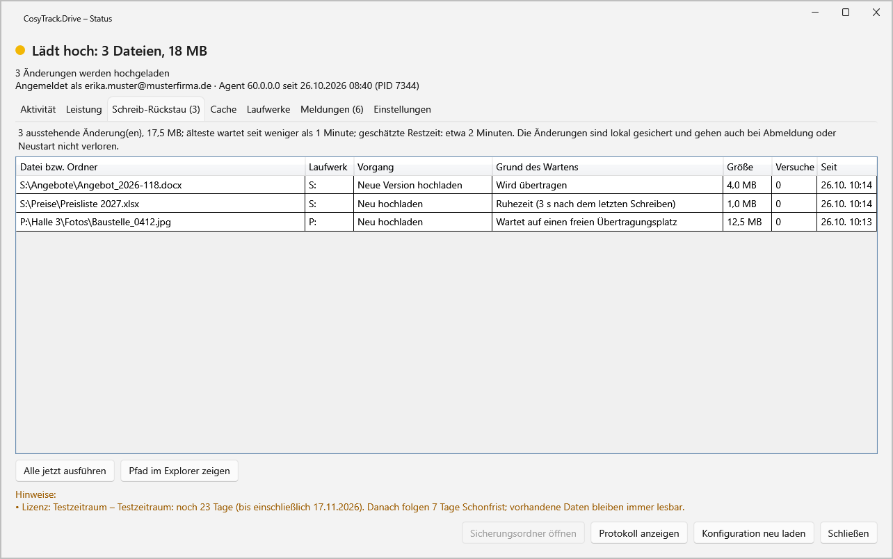Maximize the CosyTrack.Drive status window
The width and height of the screenshot is (893, 559).
pos(846,12)
